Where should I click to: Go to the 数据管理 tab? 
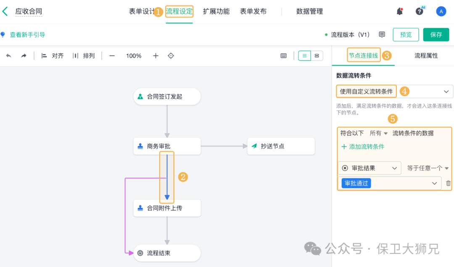pyautogui.click(x=309, y=11)
